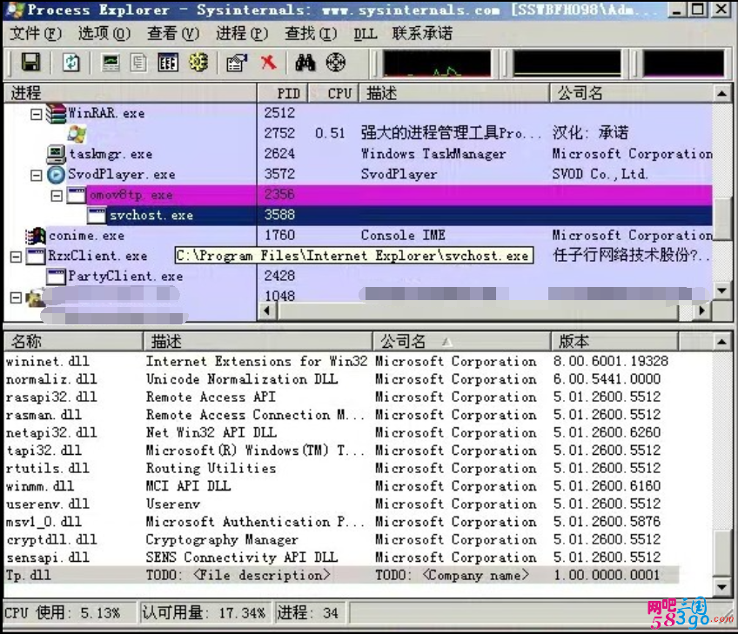Sort DLL list by 名称 column header

[73, 341]
